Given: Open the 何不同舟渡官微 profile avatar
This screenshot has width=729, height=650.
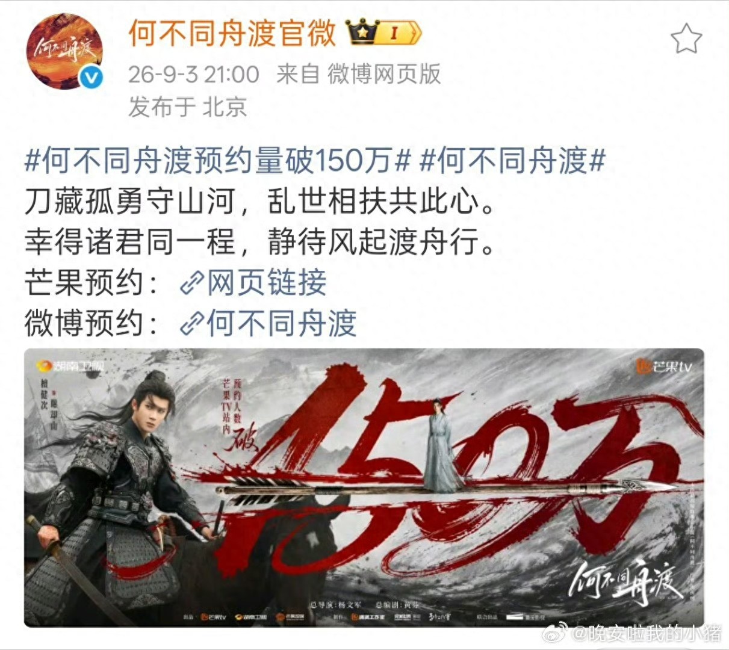Looking at the screenshot, I should pos(64,52).
